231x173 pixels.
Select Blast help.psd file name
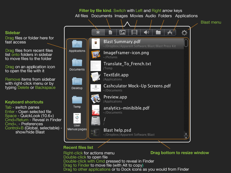point(117,130)
